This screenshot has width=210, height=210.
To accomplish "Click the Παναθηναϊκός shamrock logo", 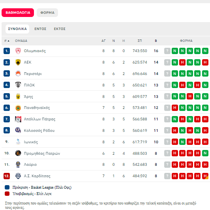I will [18, 108].
